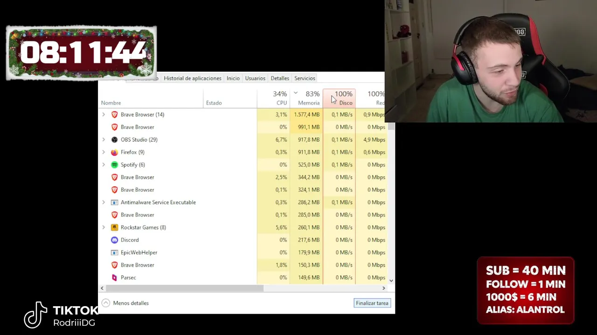The image size is (597, 335).
Task: Expand Antimalware Service Executable group
Action: point(104,202)
